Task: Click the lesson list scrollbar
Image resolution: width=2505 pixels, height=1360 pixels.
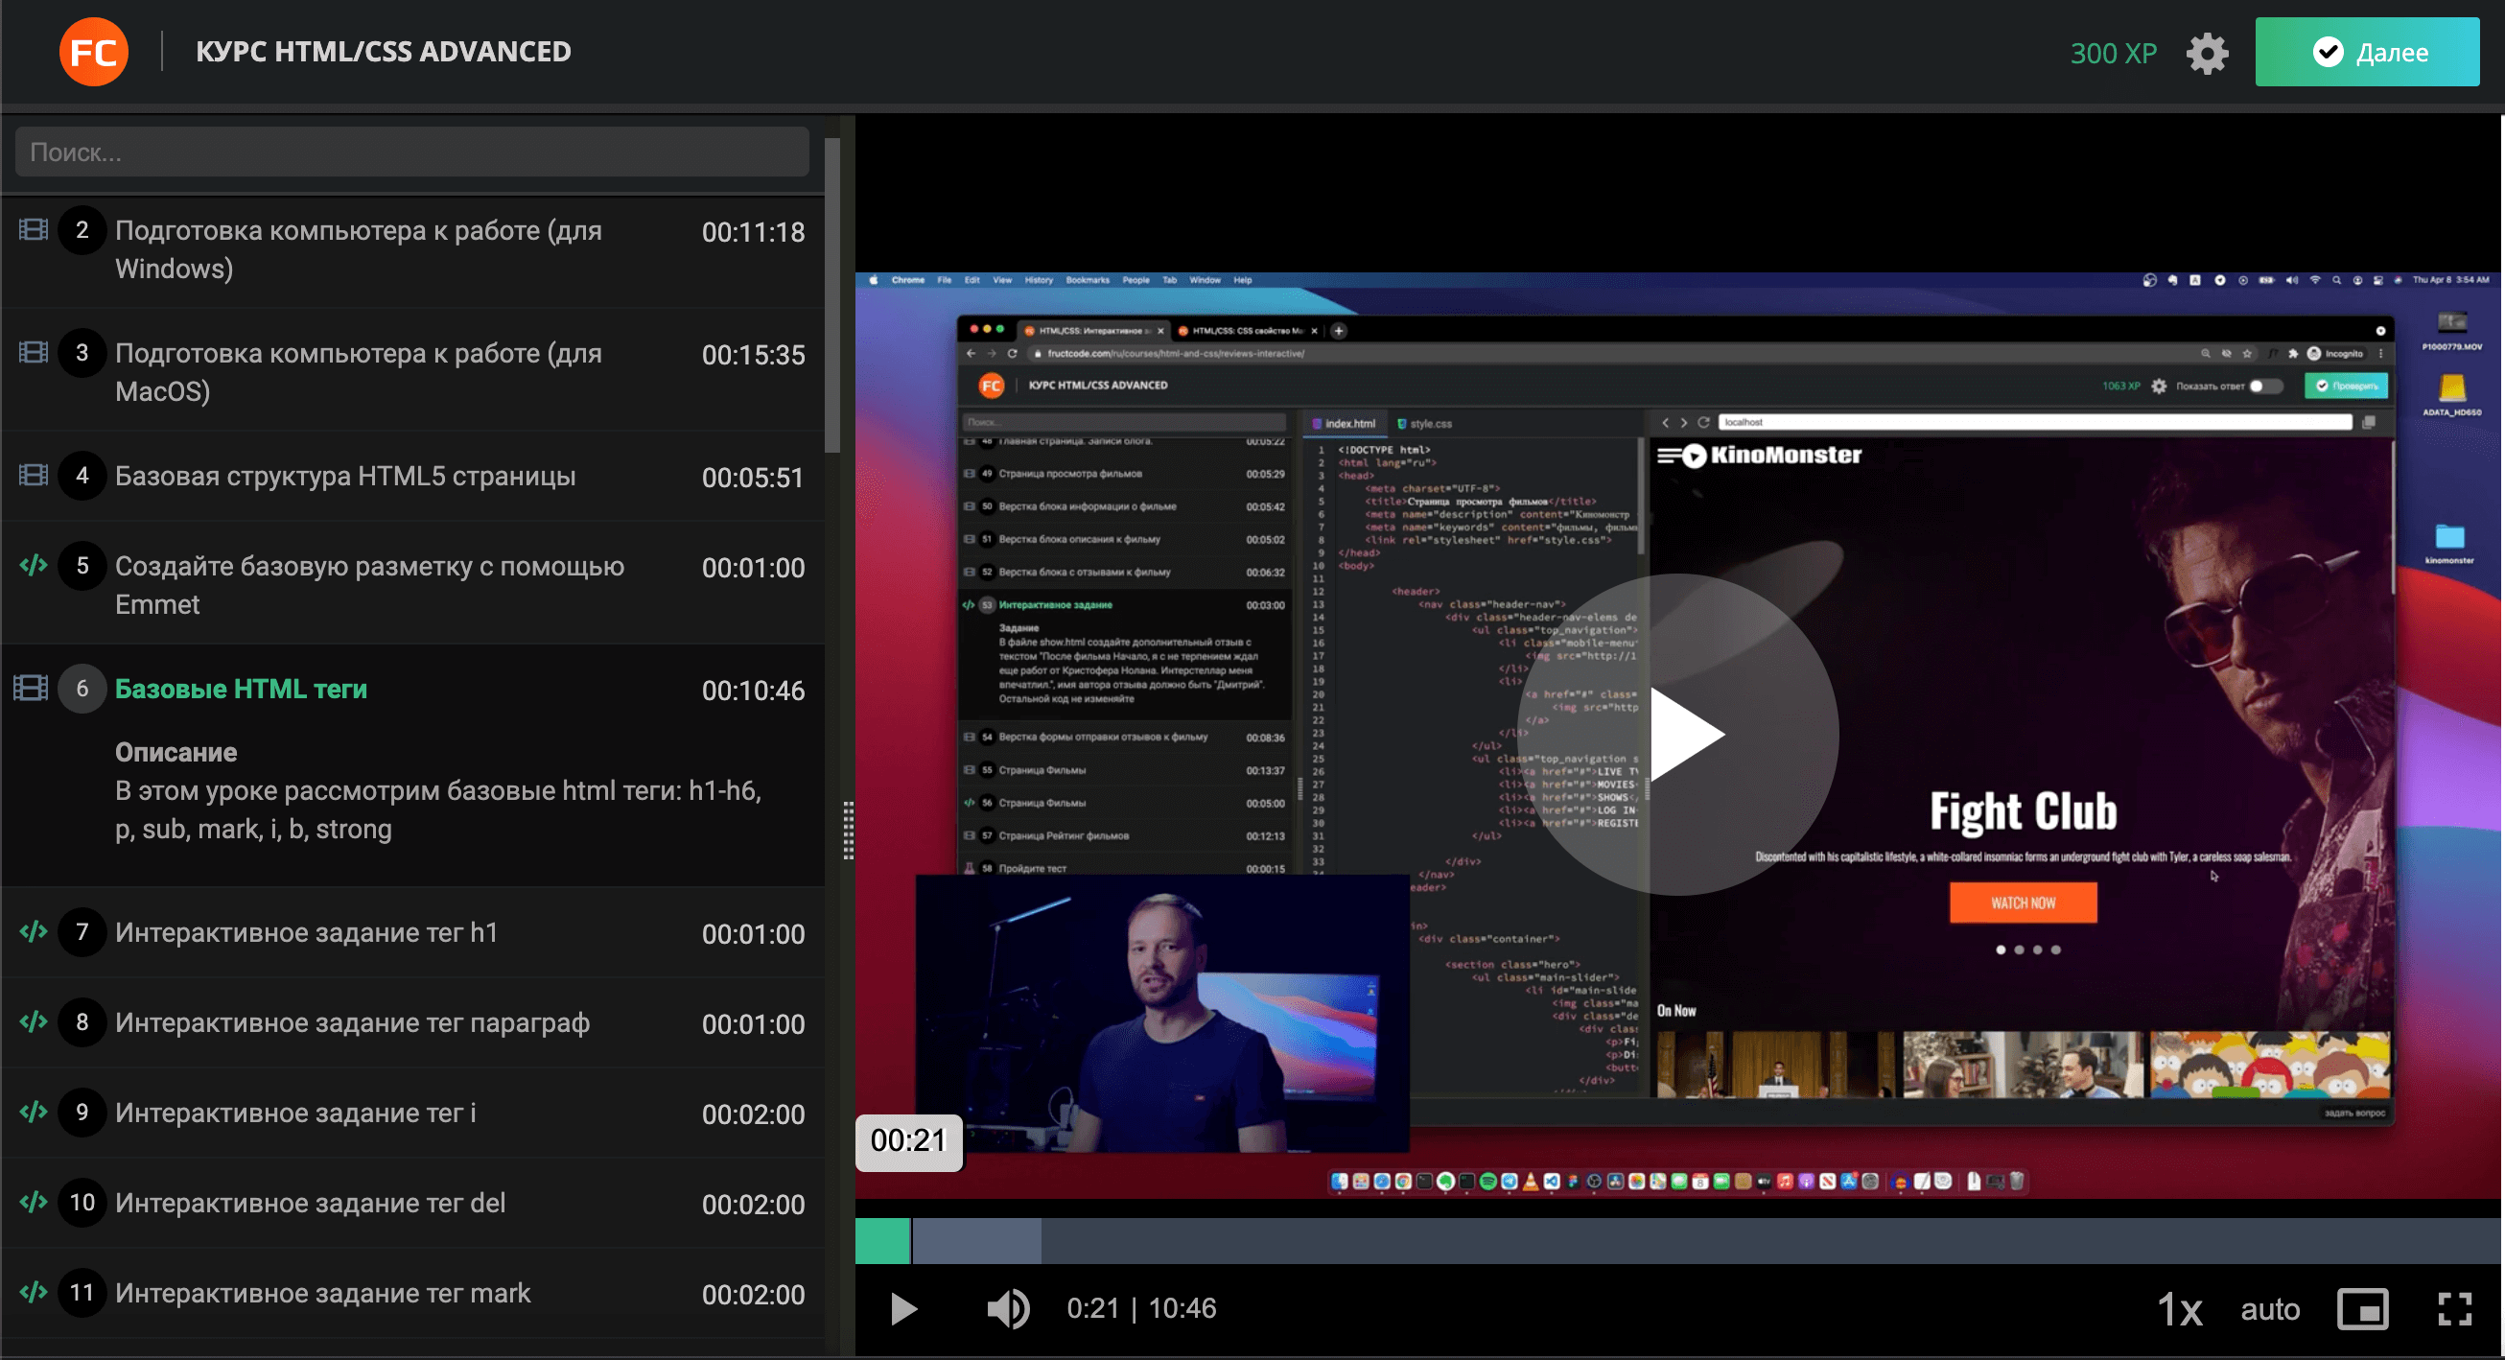Action: tap(832, 294)
